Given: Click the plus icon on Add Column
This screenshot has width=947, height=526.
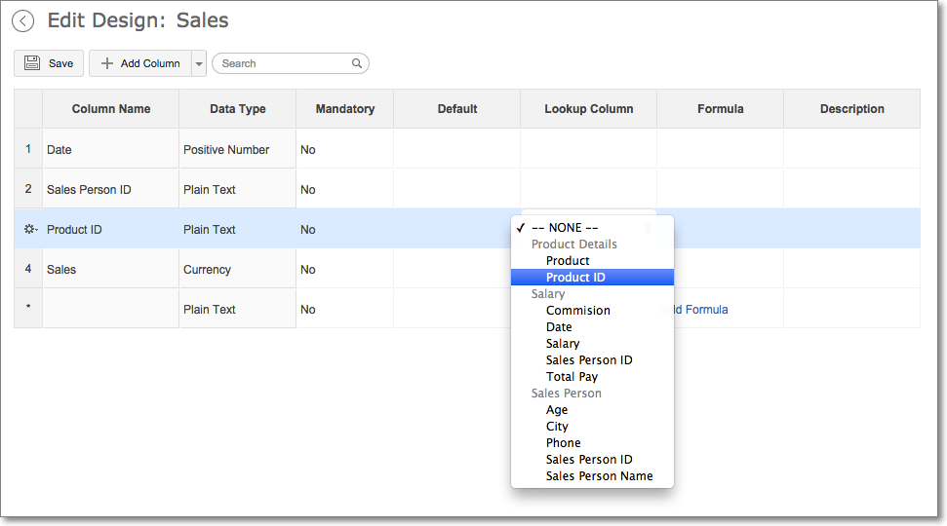Looking at the screenshot, I should 107,63.
